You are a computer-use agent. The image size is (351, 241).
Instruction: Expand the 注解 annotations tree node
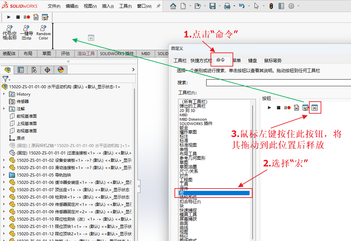(4, 109)
